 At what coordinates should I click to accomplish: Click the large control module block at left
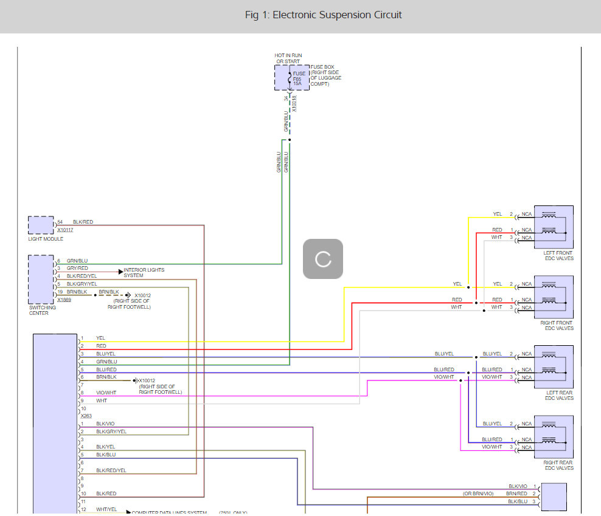55,422
